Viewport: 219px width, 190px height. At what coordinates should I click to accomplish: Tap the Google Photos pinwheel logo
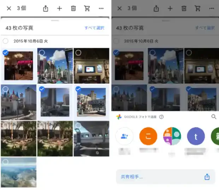point(119,117)
